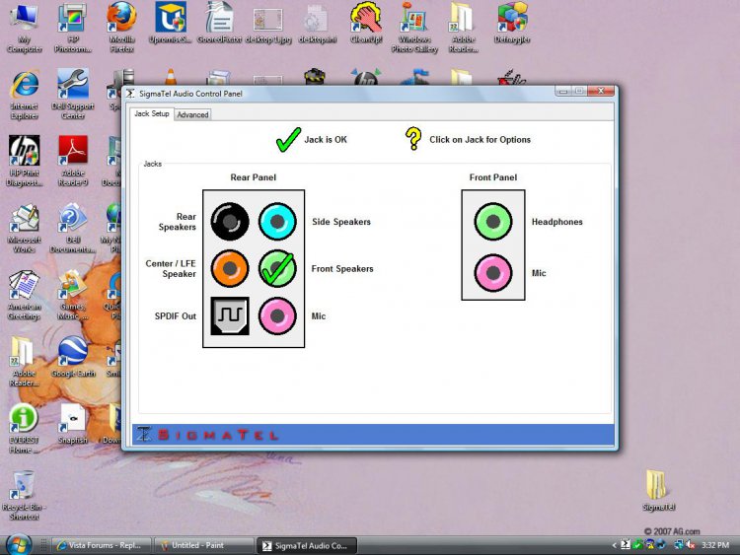Close the SigmaTel Audio Control Panel
The height and width of the screenshot is (555, 740).
pyautogui.click(x=601, y=91)
